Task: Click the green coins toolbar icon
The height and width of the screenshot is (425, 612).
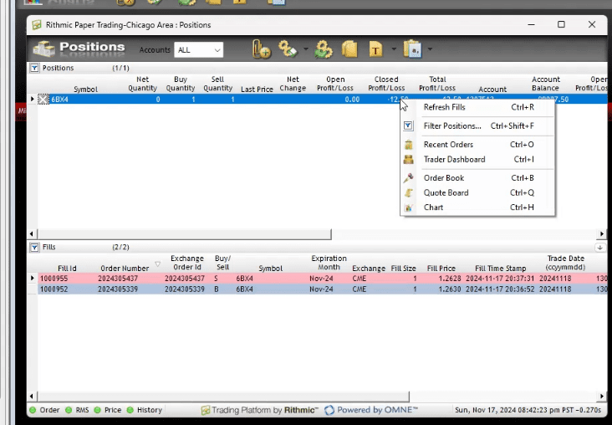Action: coord(324,50)
